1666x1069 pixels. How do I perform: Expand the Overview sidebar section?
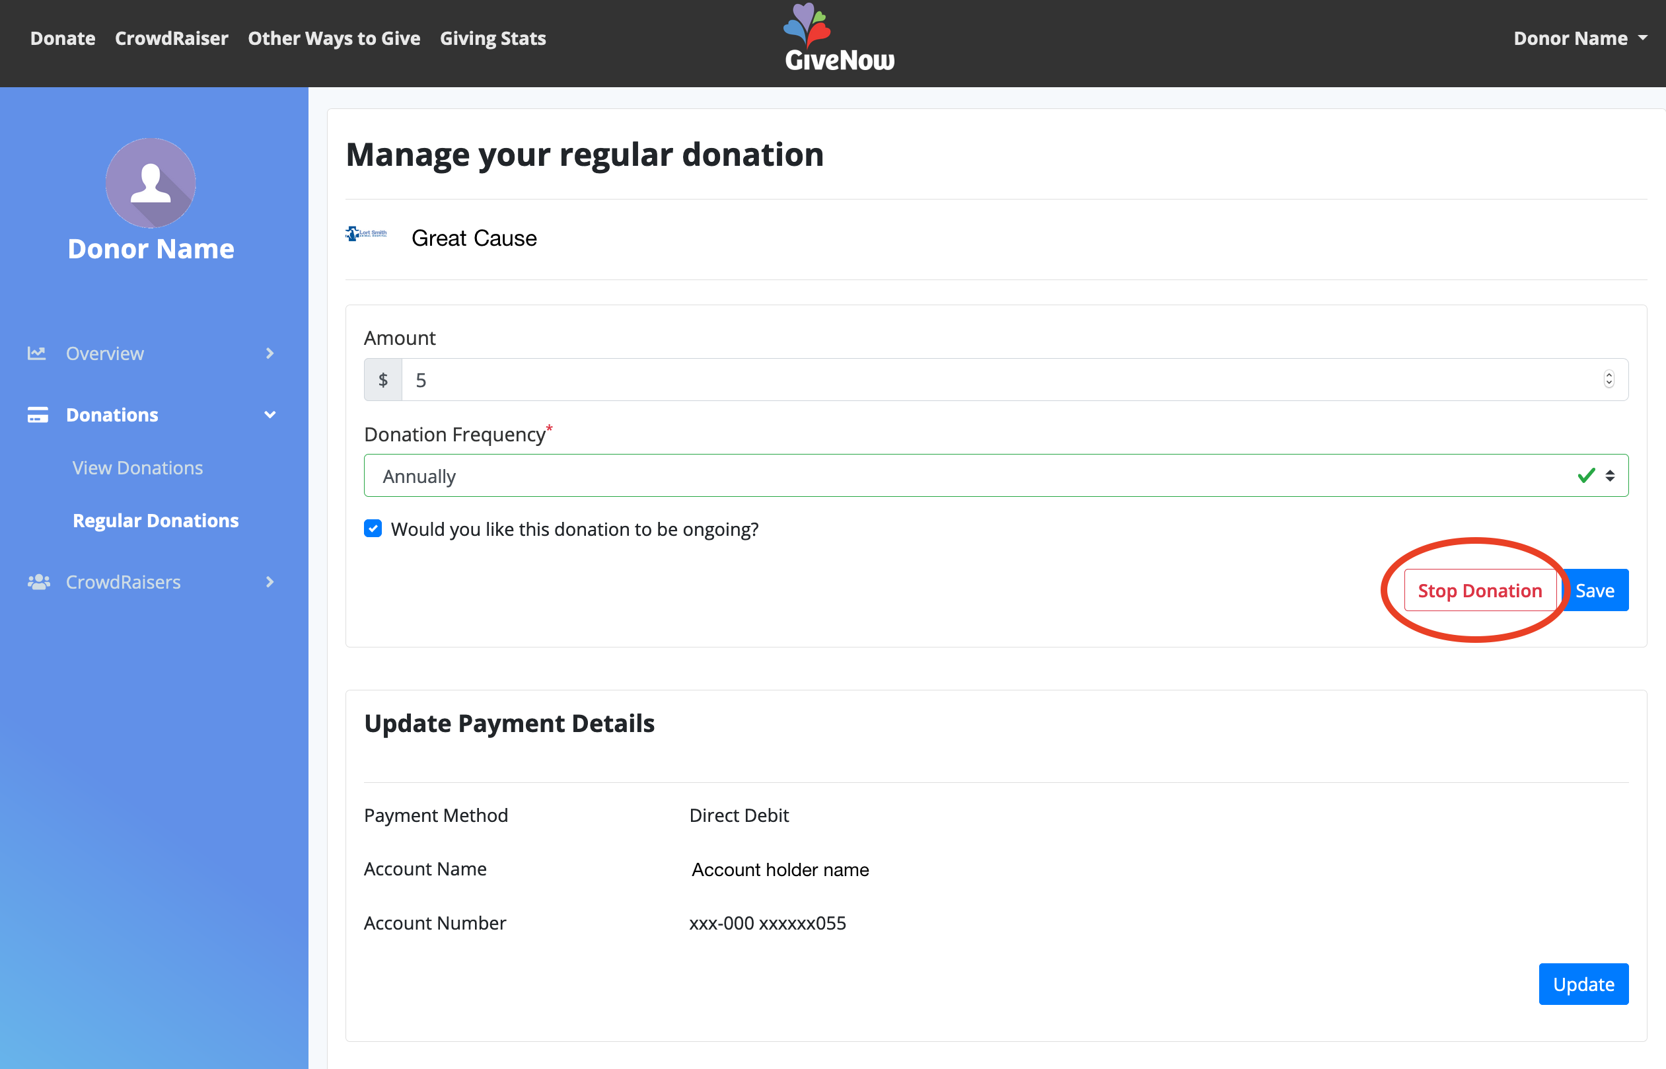(270, 353)
